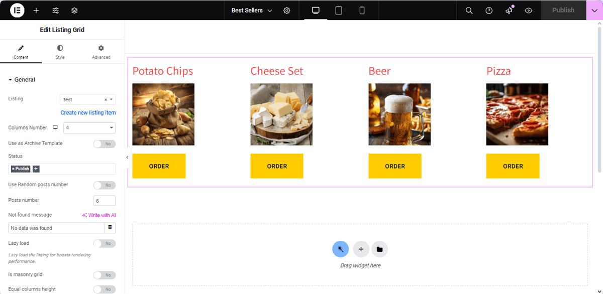Toggle Use as Archive Template on
This screenshot has width=603, height=294.
pos(105,143)
